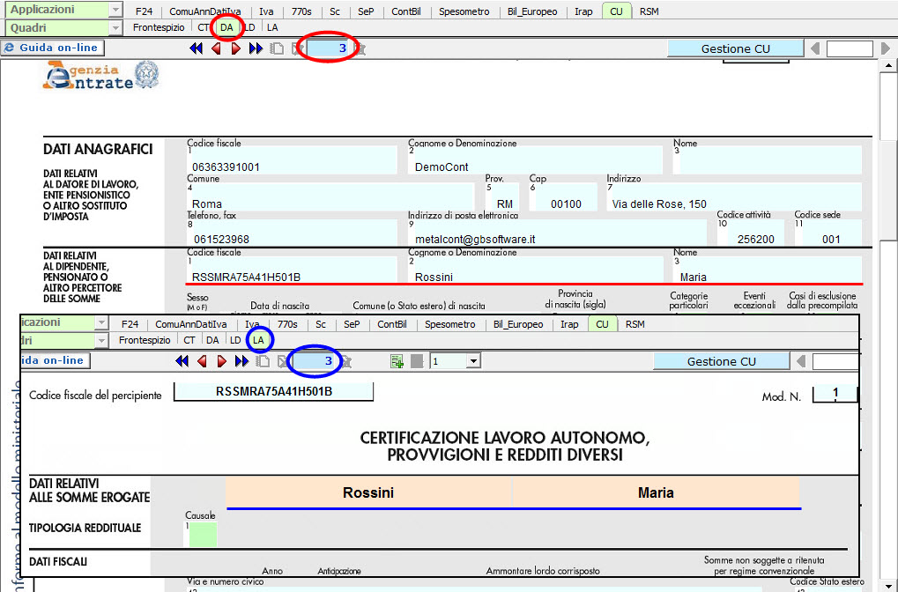Go to last record in the DA panel
898x592 pixels.
256,48
